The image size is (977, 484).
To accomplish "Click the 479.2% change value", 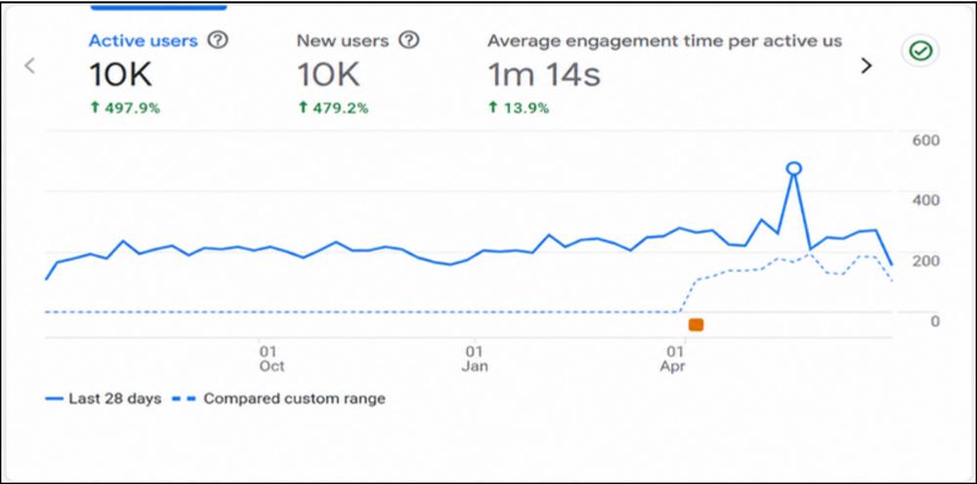I will (333, 108).
